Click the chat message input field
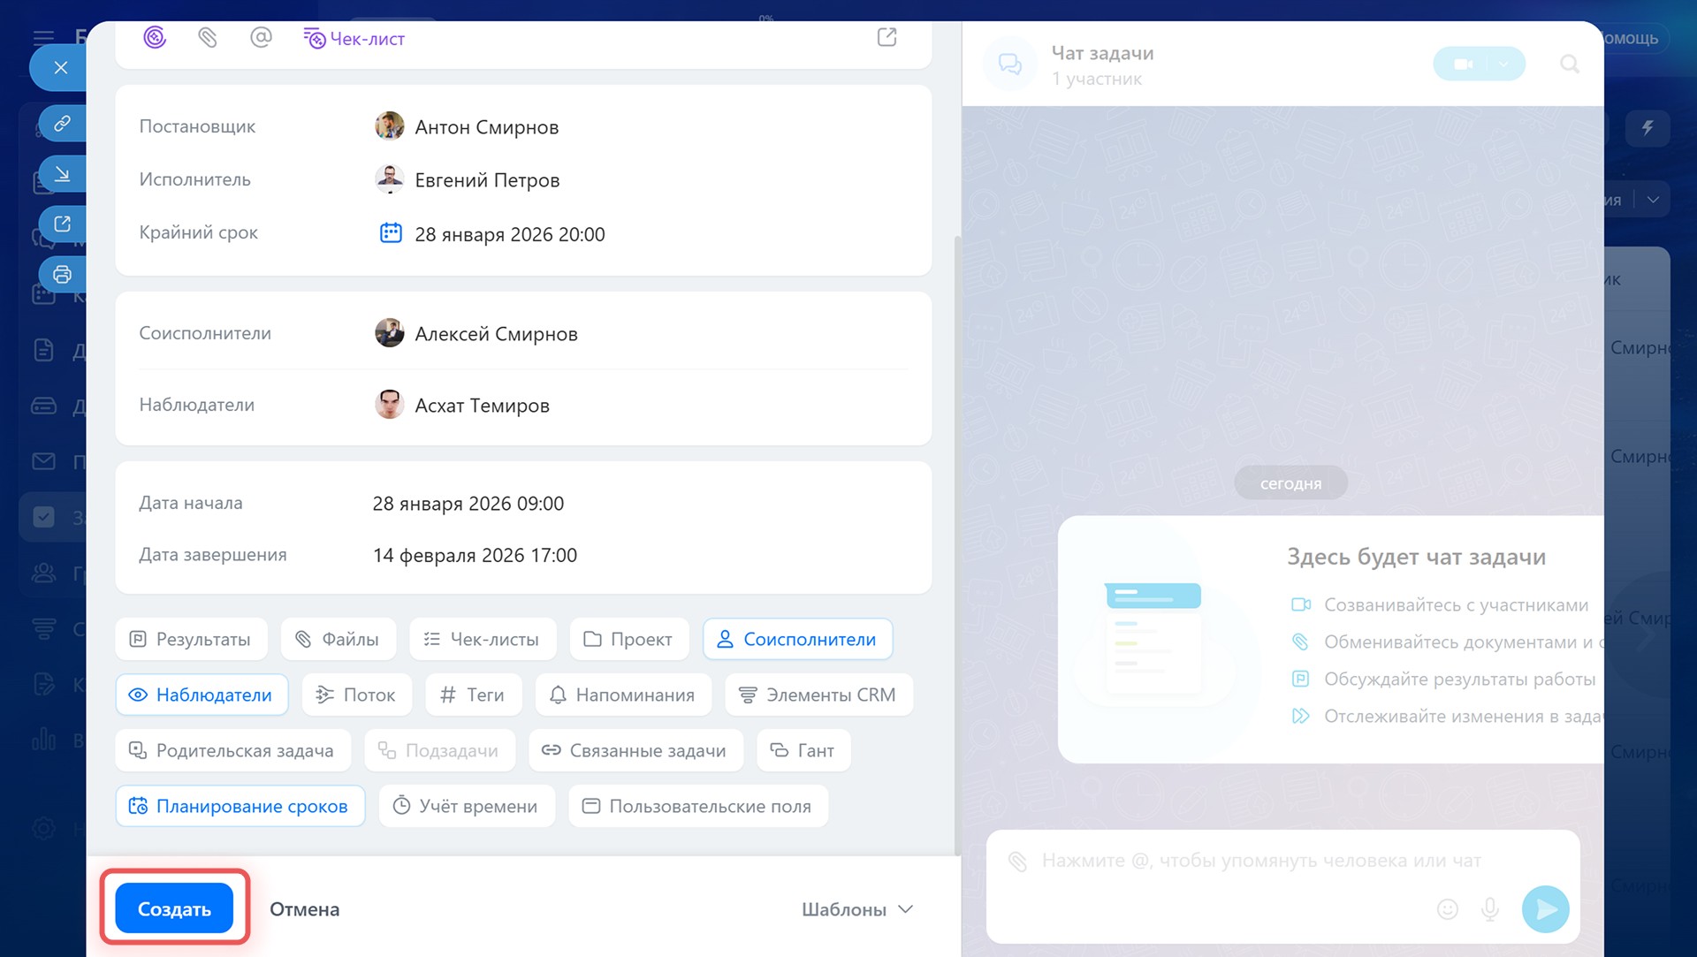The image size is (1697, 957). tap(1259, 861)
